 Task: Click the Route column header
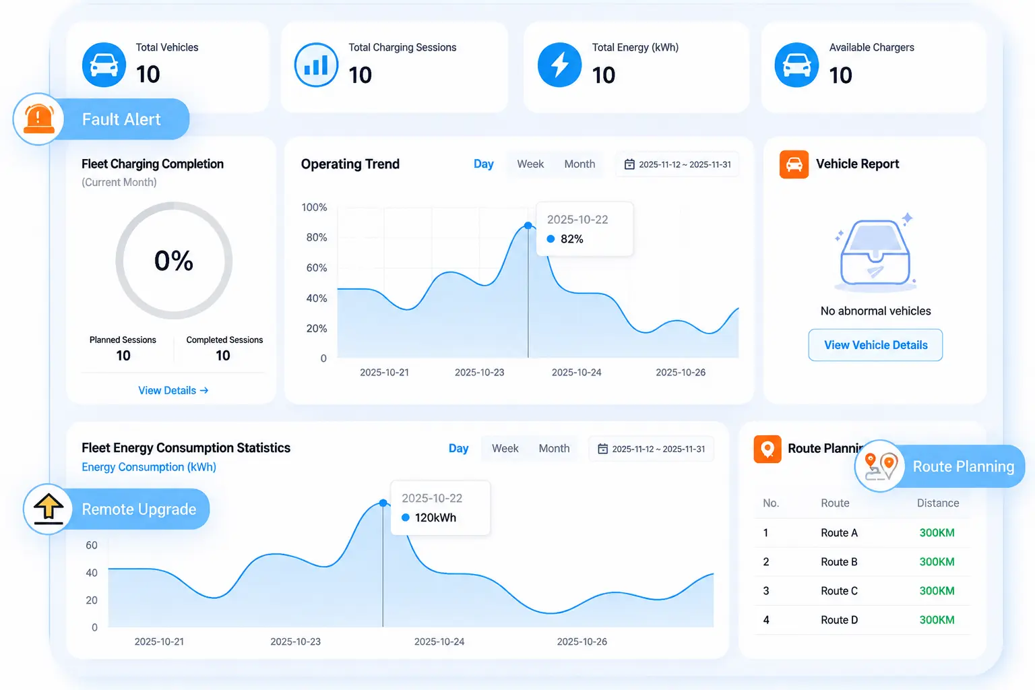coord(835,503)
